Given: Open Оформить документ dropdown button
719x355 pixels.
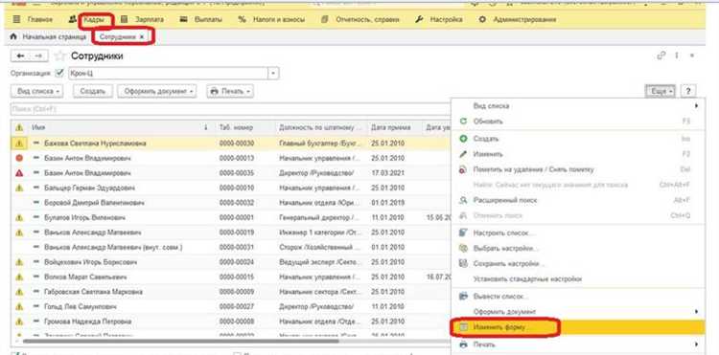Looking at the screenshot, I should pos(157,91).
